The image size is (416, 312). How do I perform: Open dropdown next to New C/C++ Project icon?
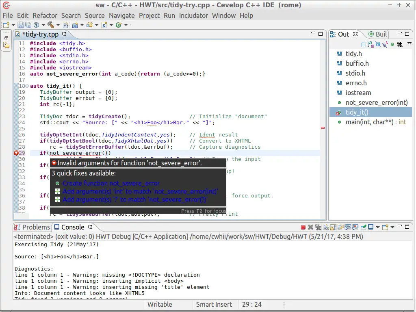click(82, 25)
